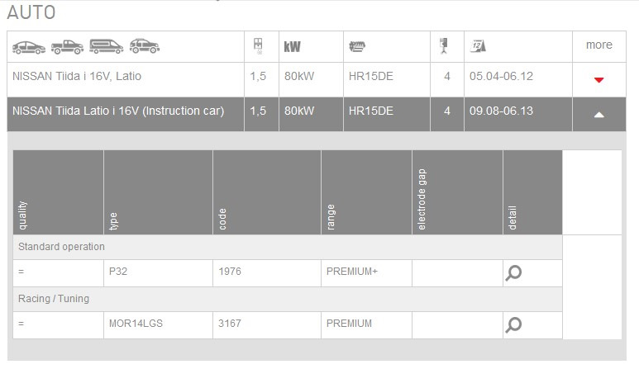639x369 pixels.
Task: Click the sedan car icon in header
Action: coord(29,47)
